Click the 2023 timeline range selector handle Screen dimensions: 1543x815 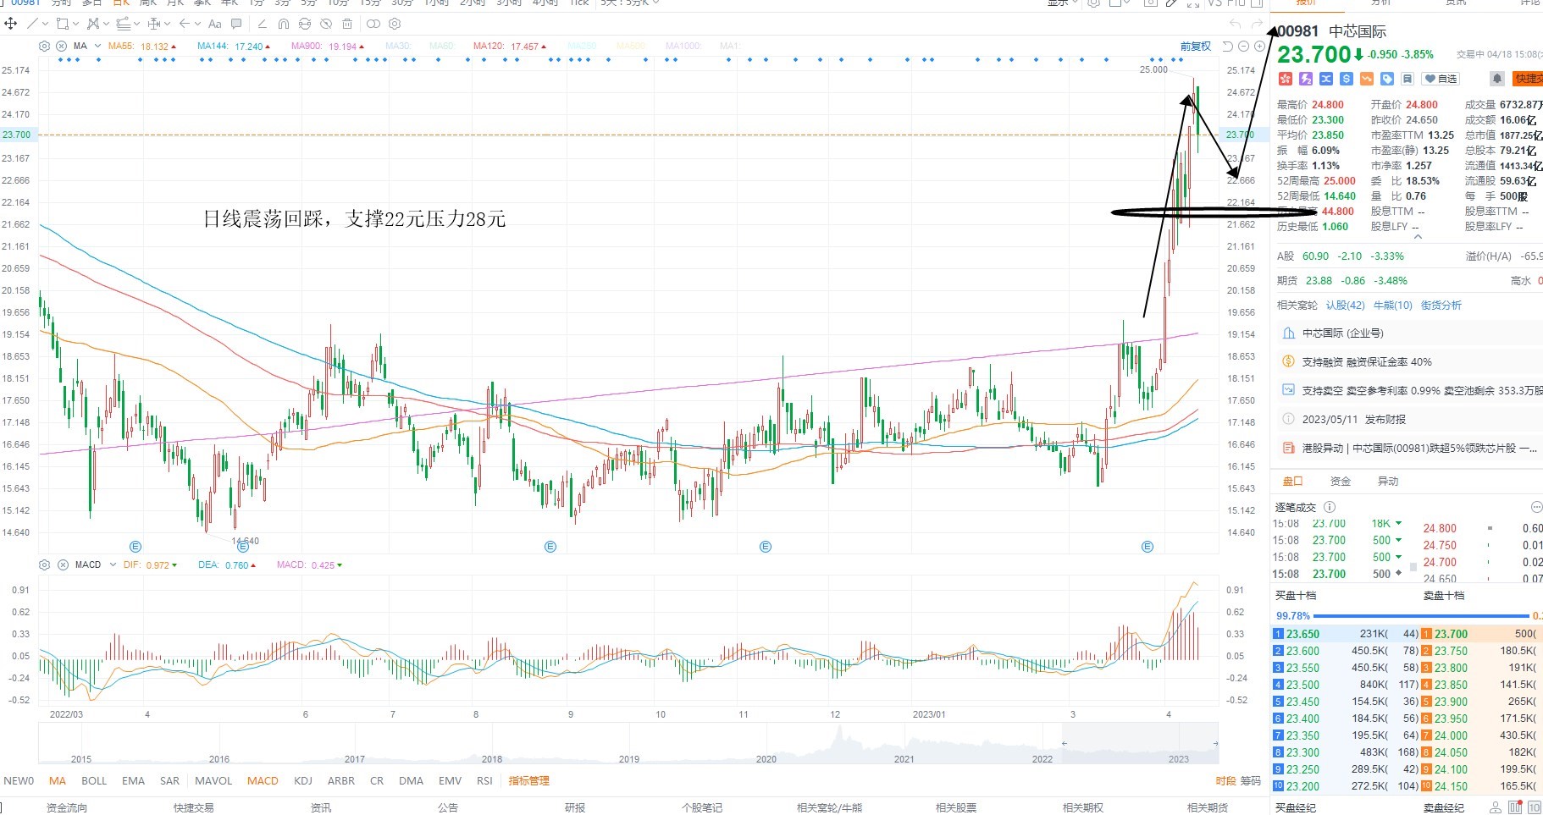tap(1215, 743)
